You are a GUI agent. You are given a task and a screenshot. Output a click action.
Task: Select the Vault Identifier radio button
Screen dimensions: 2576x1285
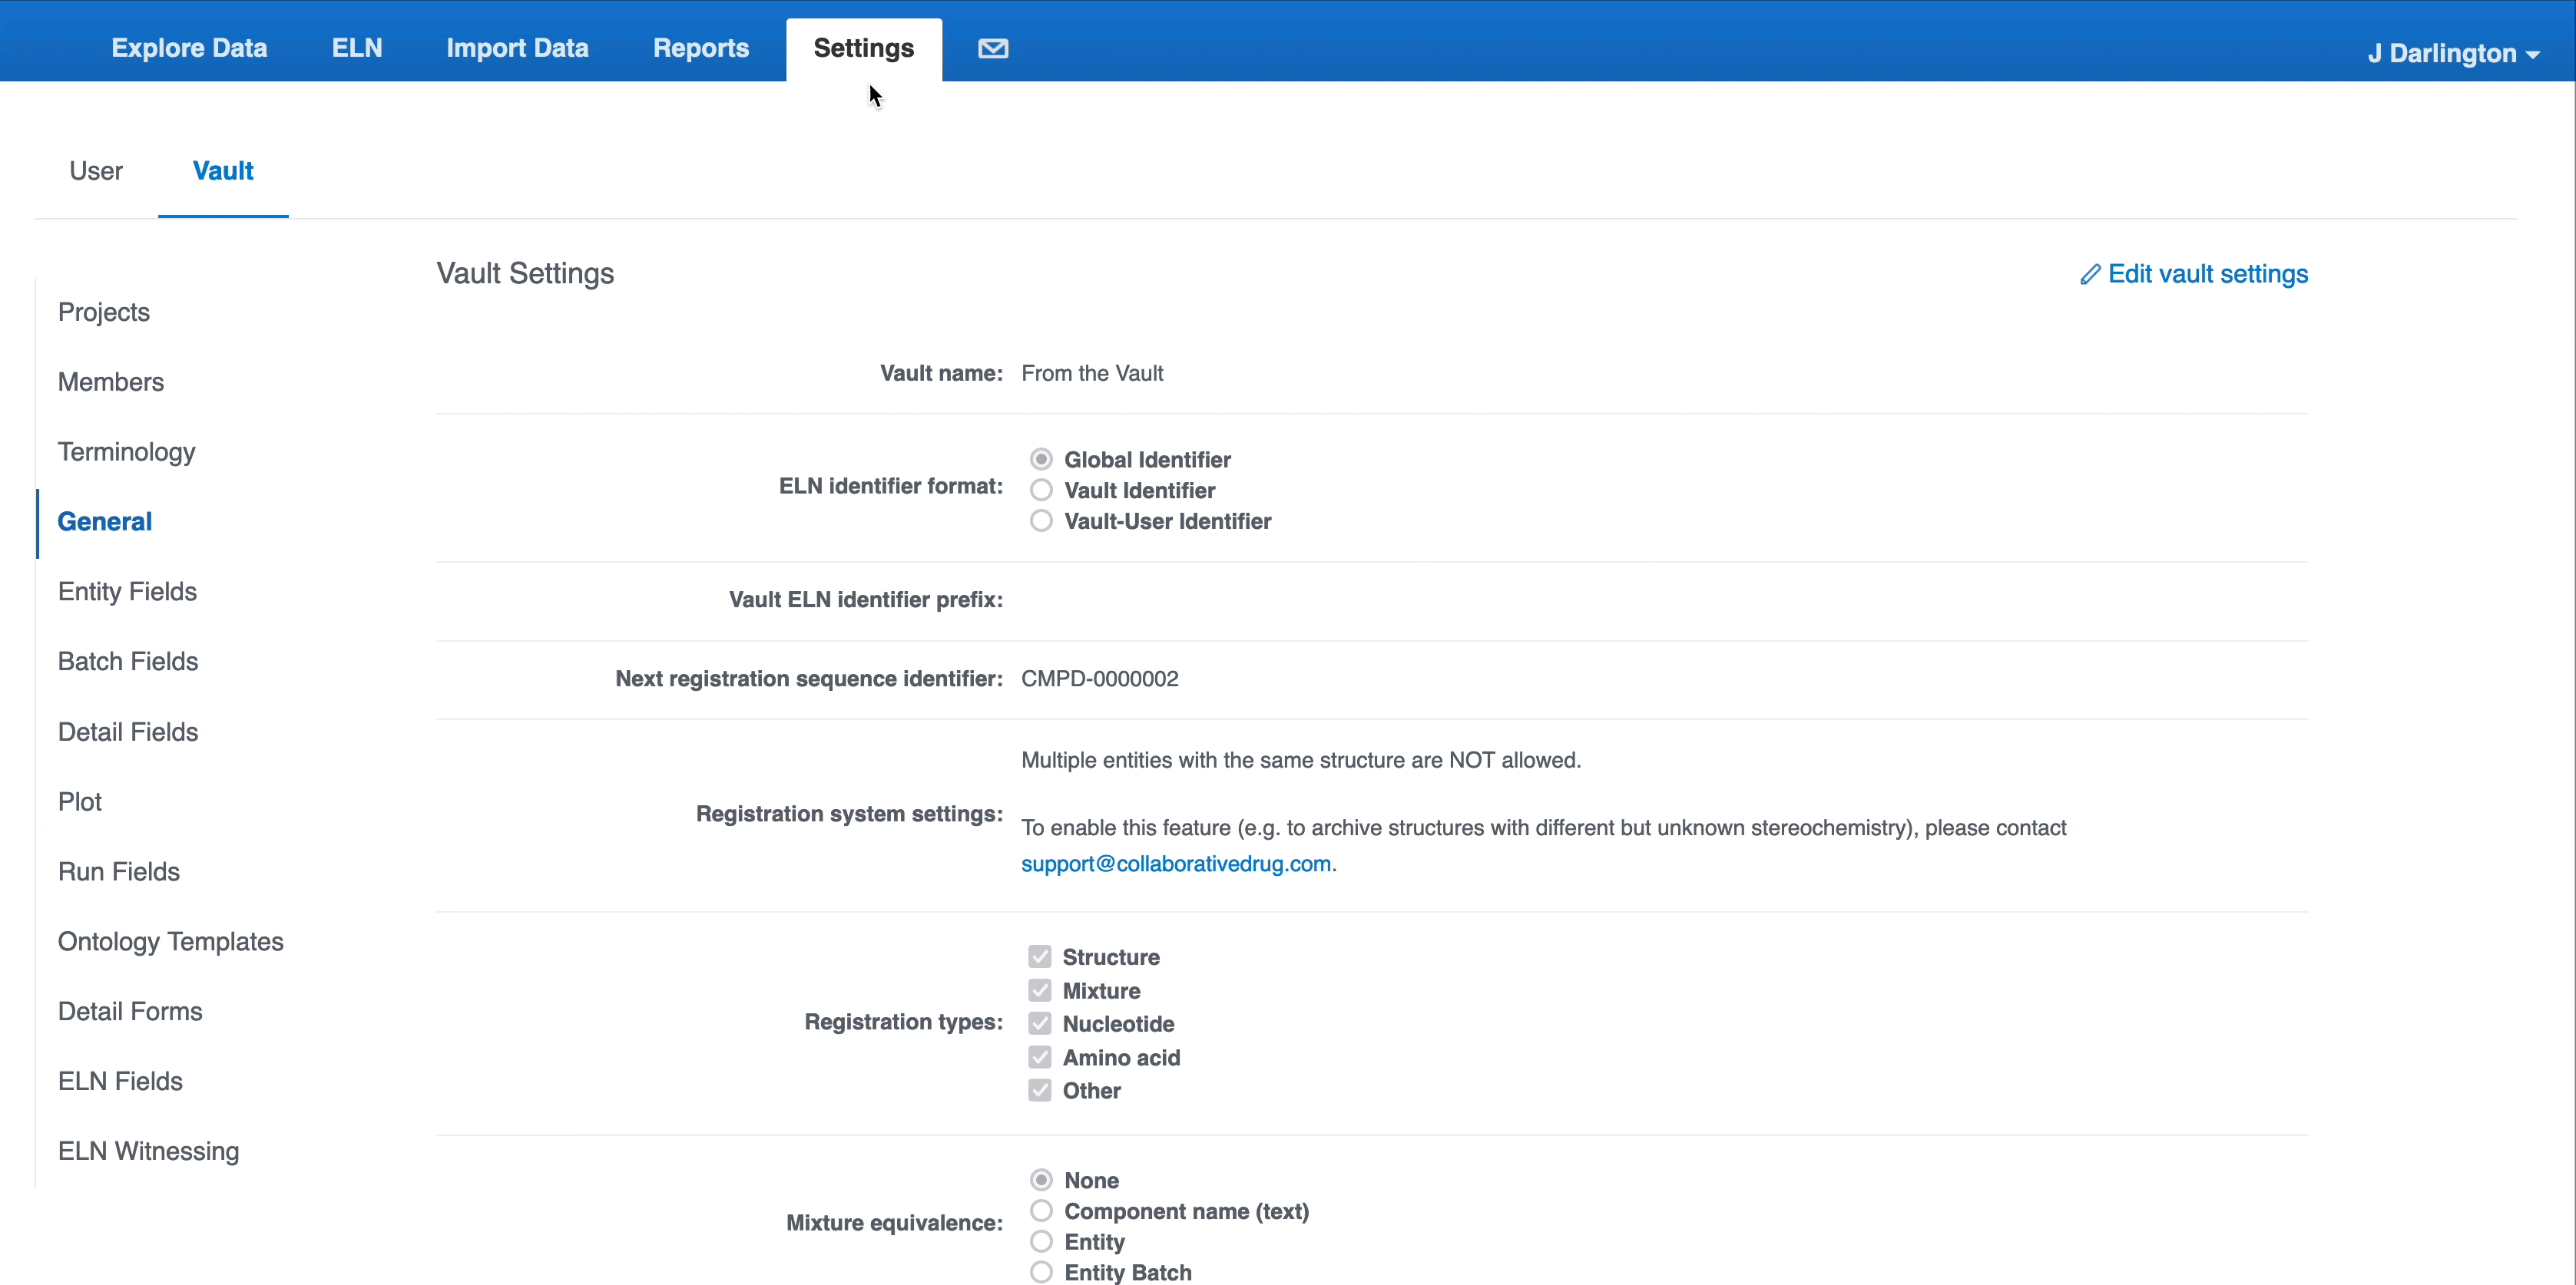[1041, 490]
